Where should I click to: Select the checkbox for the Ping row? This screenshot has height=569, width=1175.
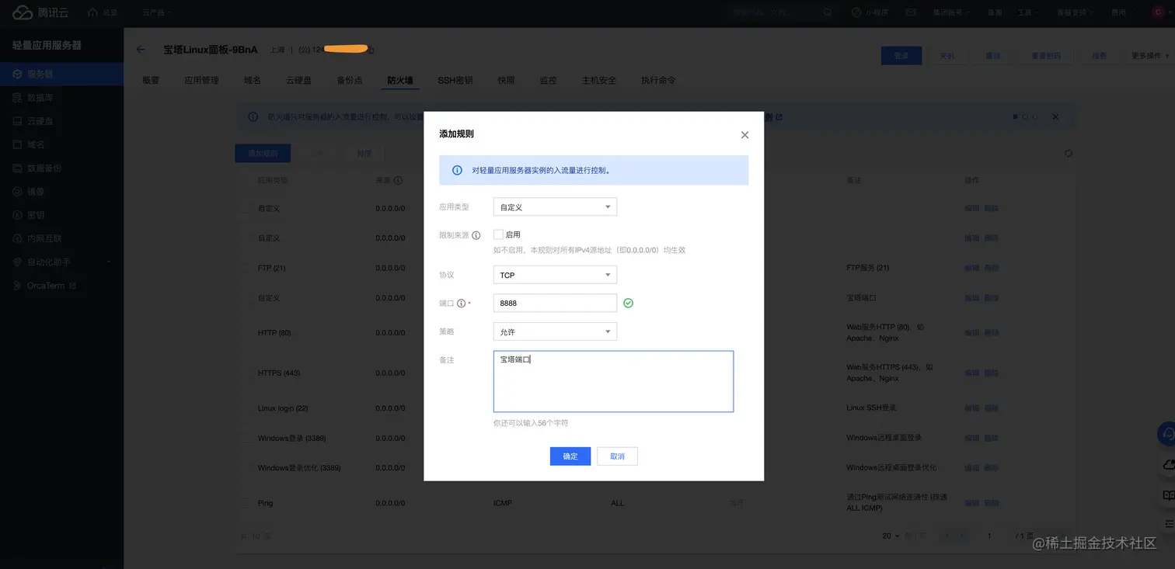(246, 503)
